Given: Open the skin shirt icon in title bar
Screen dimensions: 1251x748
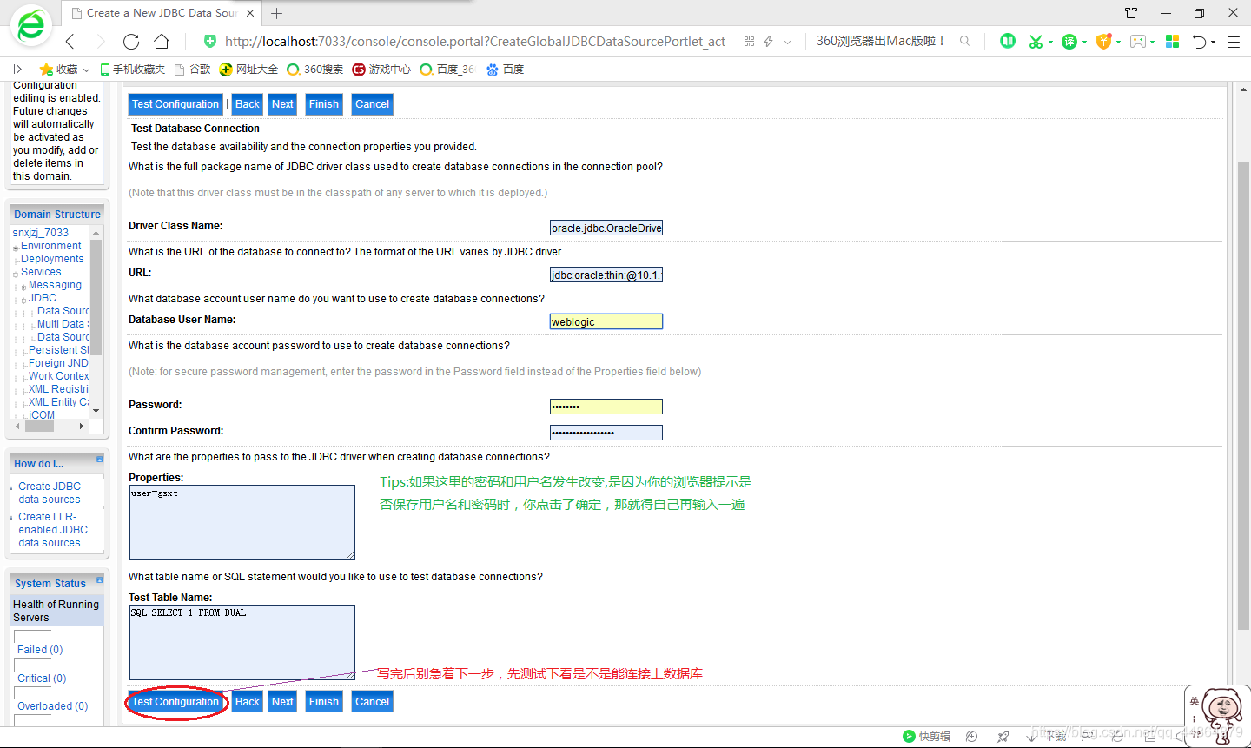Looking at the screenshot, I should pyautogui.click(x=1130, y=13).
